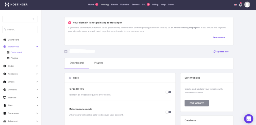256x125 pixels.
Task: Click the EDIT WEBSITE button
Action: (196, 103)
